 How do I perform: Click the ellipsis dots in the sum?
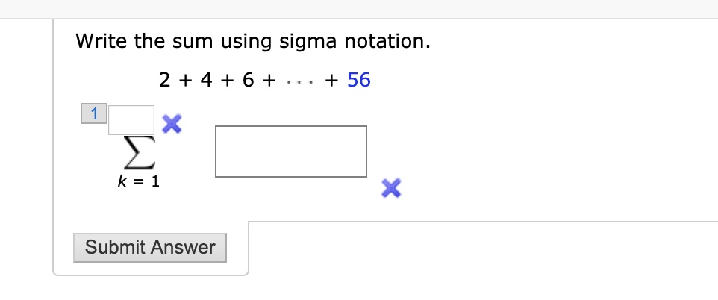click(300, 83)
